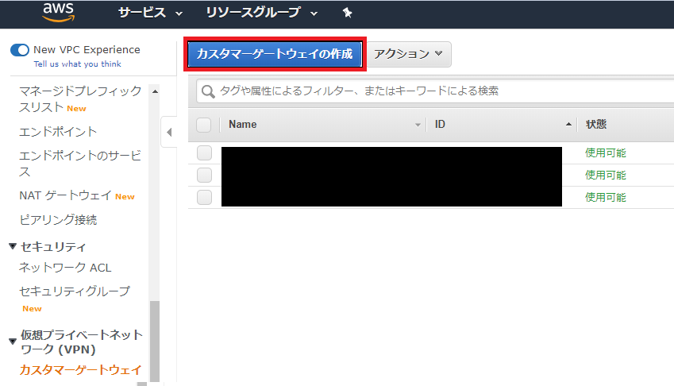Image resolution: width=674 pixels, height=386 pixels.
Task: Click 使用可能 status in the first row
Action: (605, 152)
